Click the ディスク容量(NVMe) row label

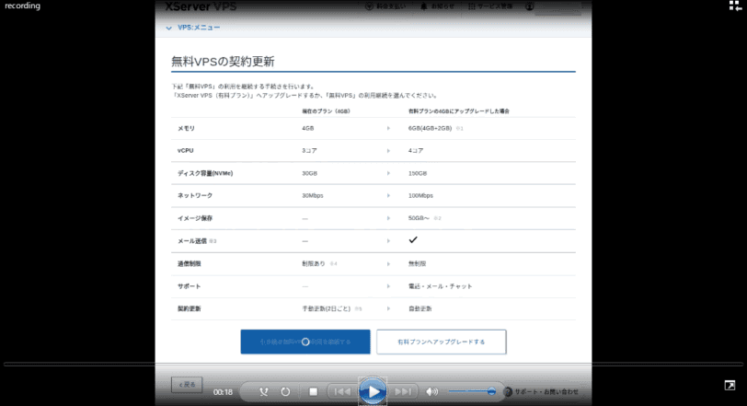(205, 173)
